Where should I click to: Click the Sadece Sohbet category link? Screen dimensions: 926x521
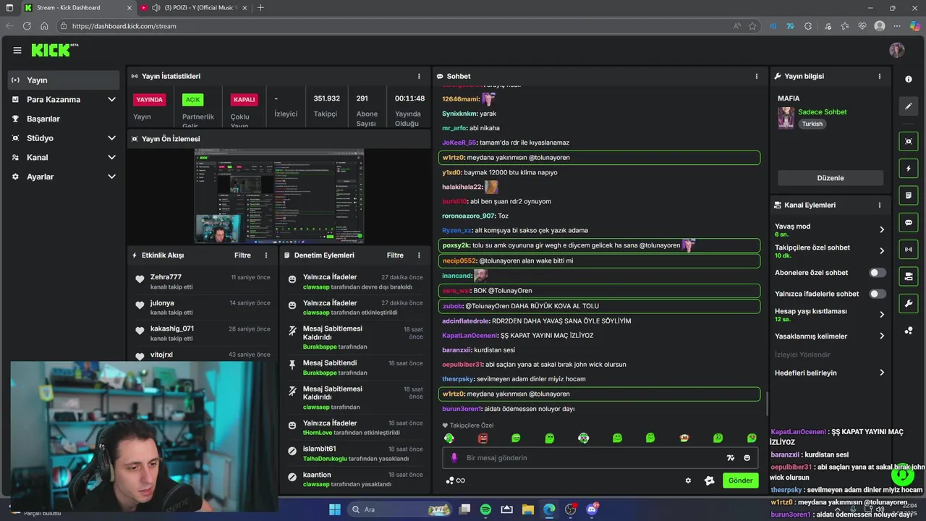(x=822, y=112)
